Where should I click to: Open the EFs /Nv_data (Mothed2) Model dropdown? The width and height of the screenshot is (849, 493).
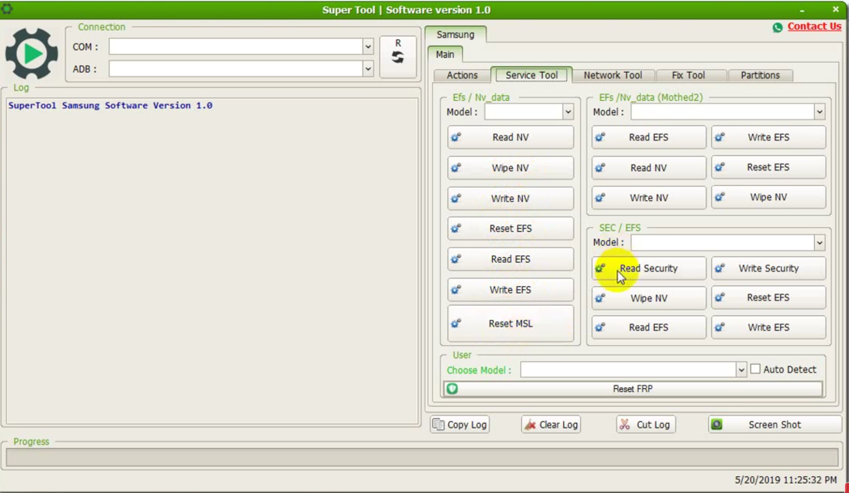click(819, 112)
